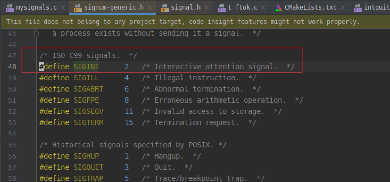Close the CMakeLists.txt tab

[x=343, y=8]
